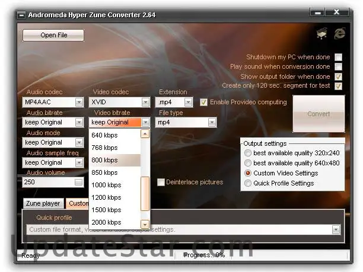Image resolution: width=363 pixels, height=272 pixels.
Task: Switch to the Custom tab
Action: [78, 203]
